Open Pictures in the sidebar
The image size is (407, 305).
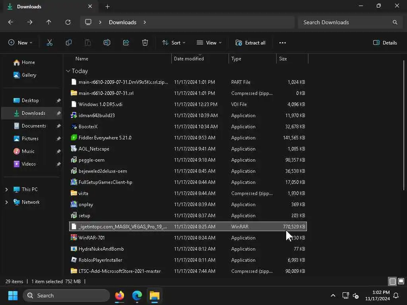30,139
